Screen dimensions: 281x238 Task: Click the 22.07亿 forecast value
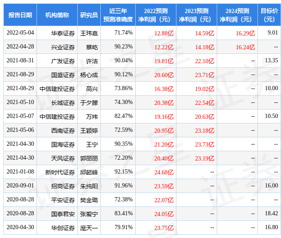[164, 200]
